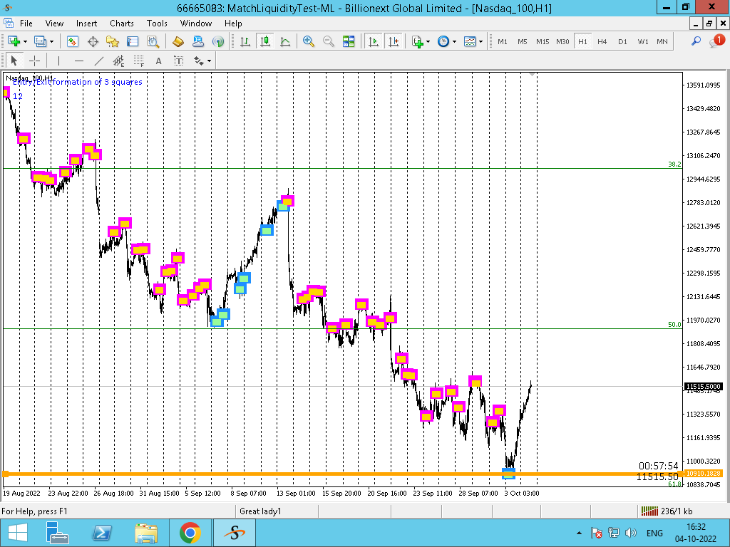Open the File menu
This screenshot has height=547, width=730.
click(26, 24)
